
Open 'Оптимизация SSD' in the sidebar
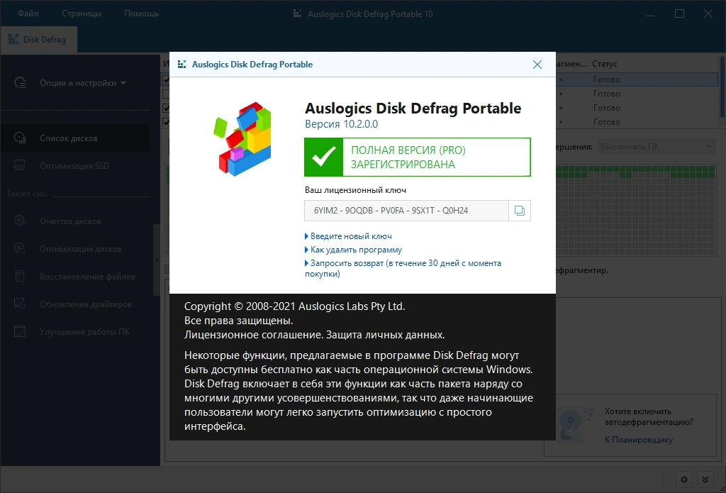tap(74, 166)
